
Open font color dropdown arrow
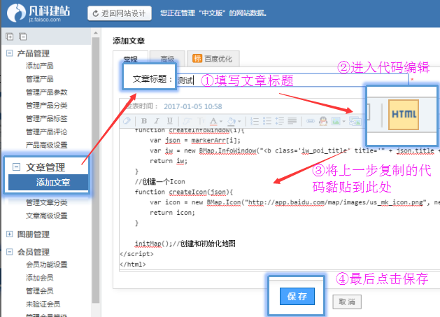[221, 121]
